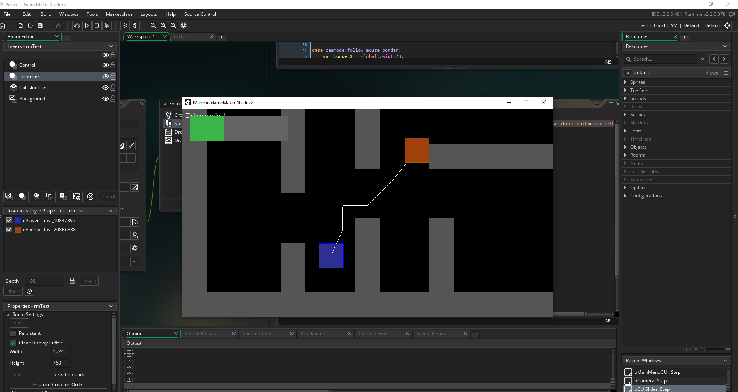Add a new path layer
Viewport: 738px width, 392px height.
point(49,196)
